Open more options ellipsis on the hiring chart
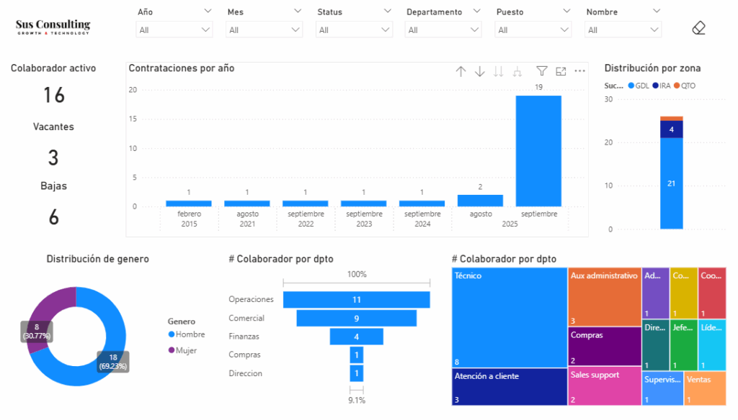The width and height of the screenshot is (738, 420). [x=579, y=71]
